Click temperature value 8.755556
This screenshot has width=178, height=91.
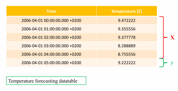pyautogui.click(x=127, y=54)
